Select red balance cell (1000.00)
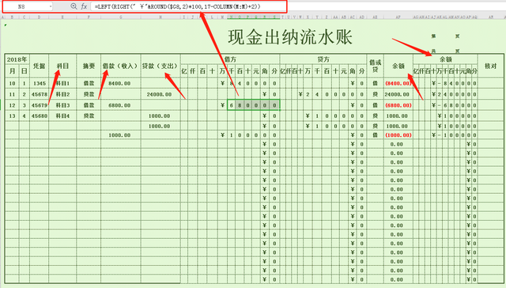Viewport: 506px width, 288px height. tap(398, 135)
